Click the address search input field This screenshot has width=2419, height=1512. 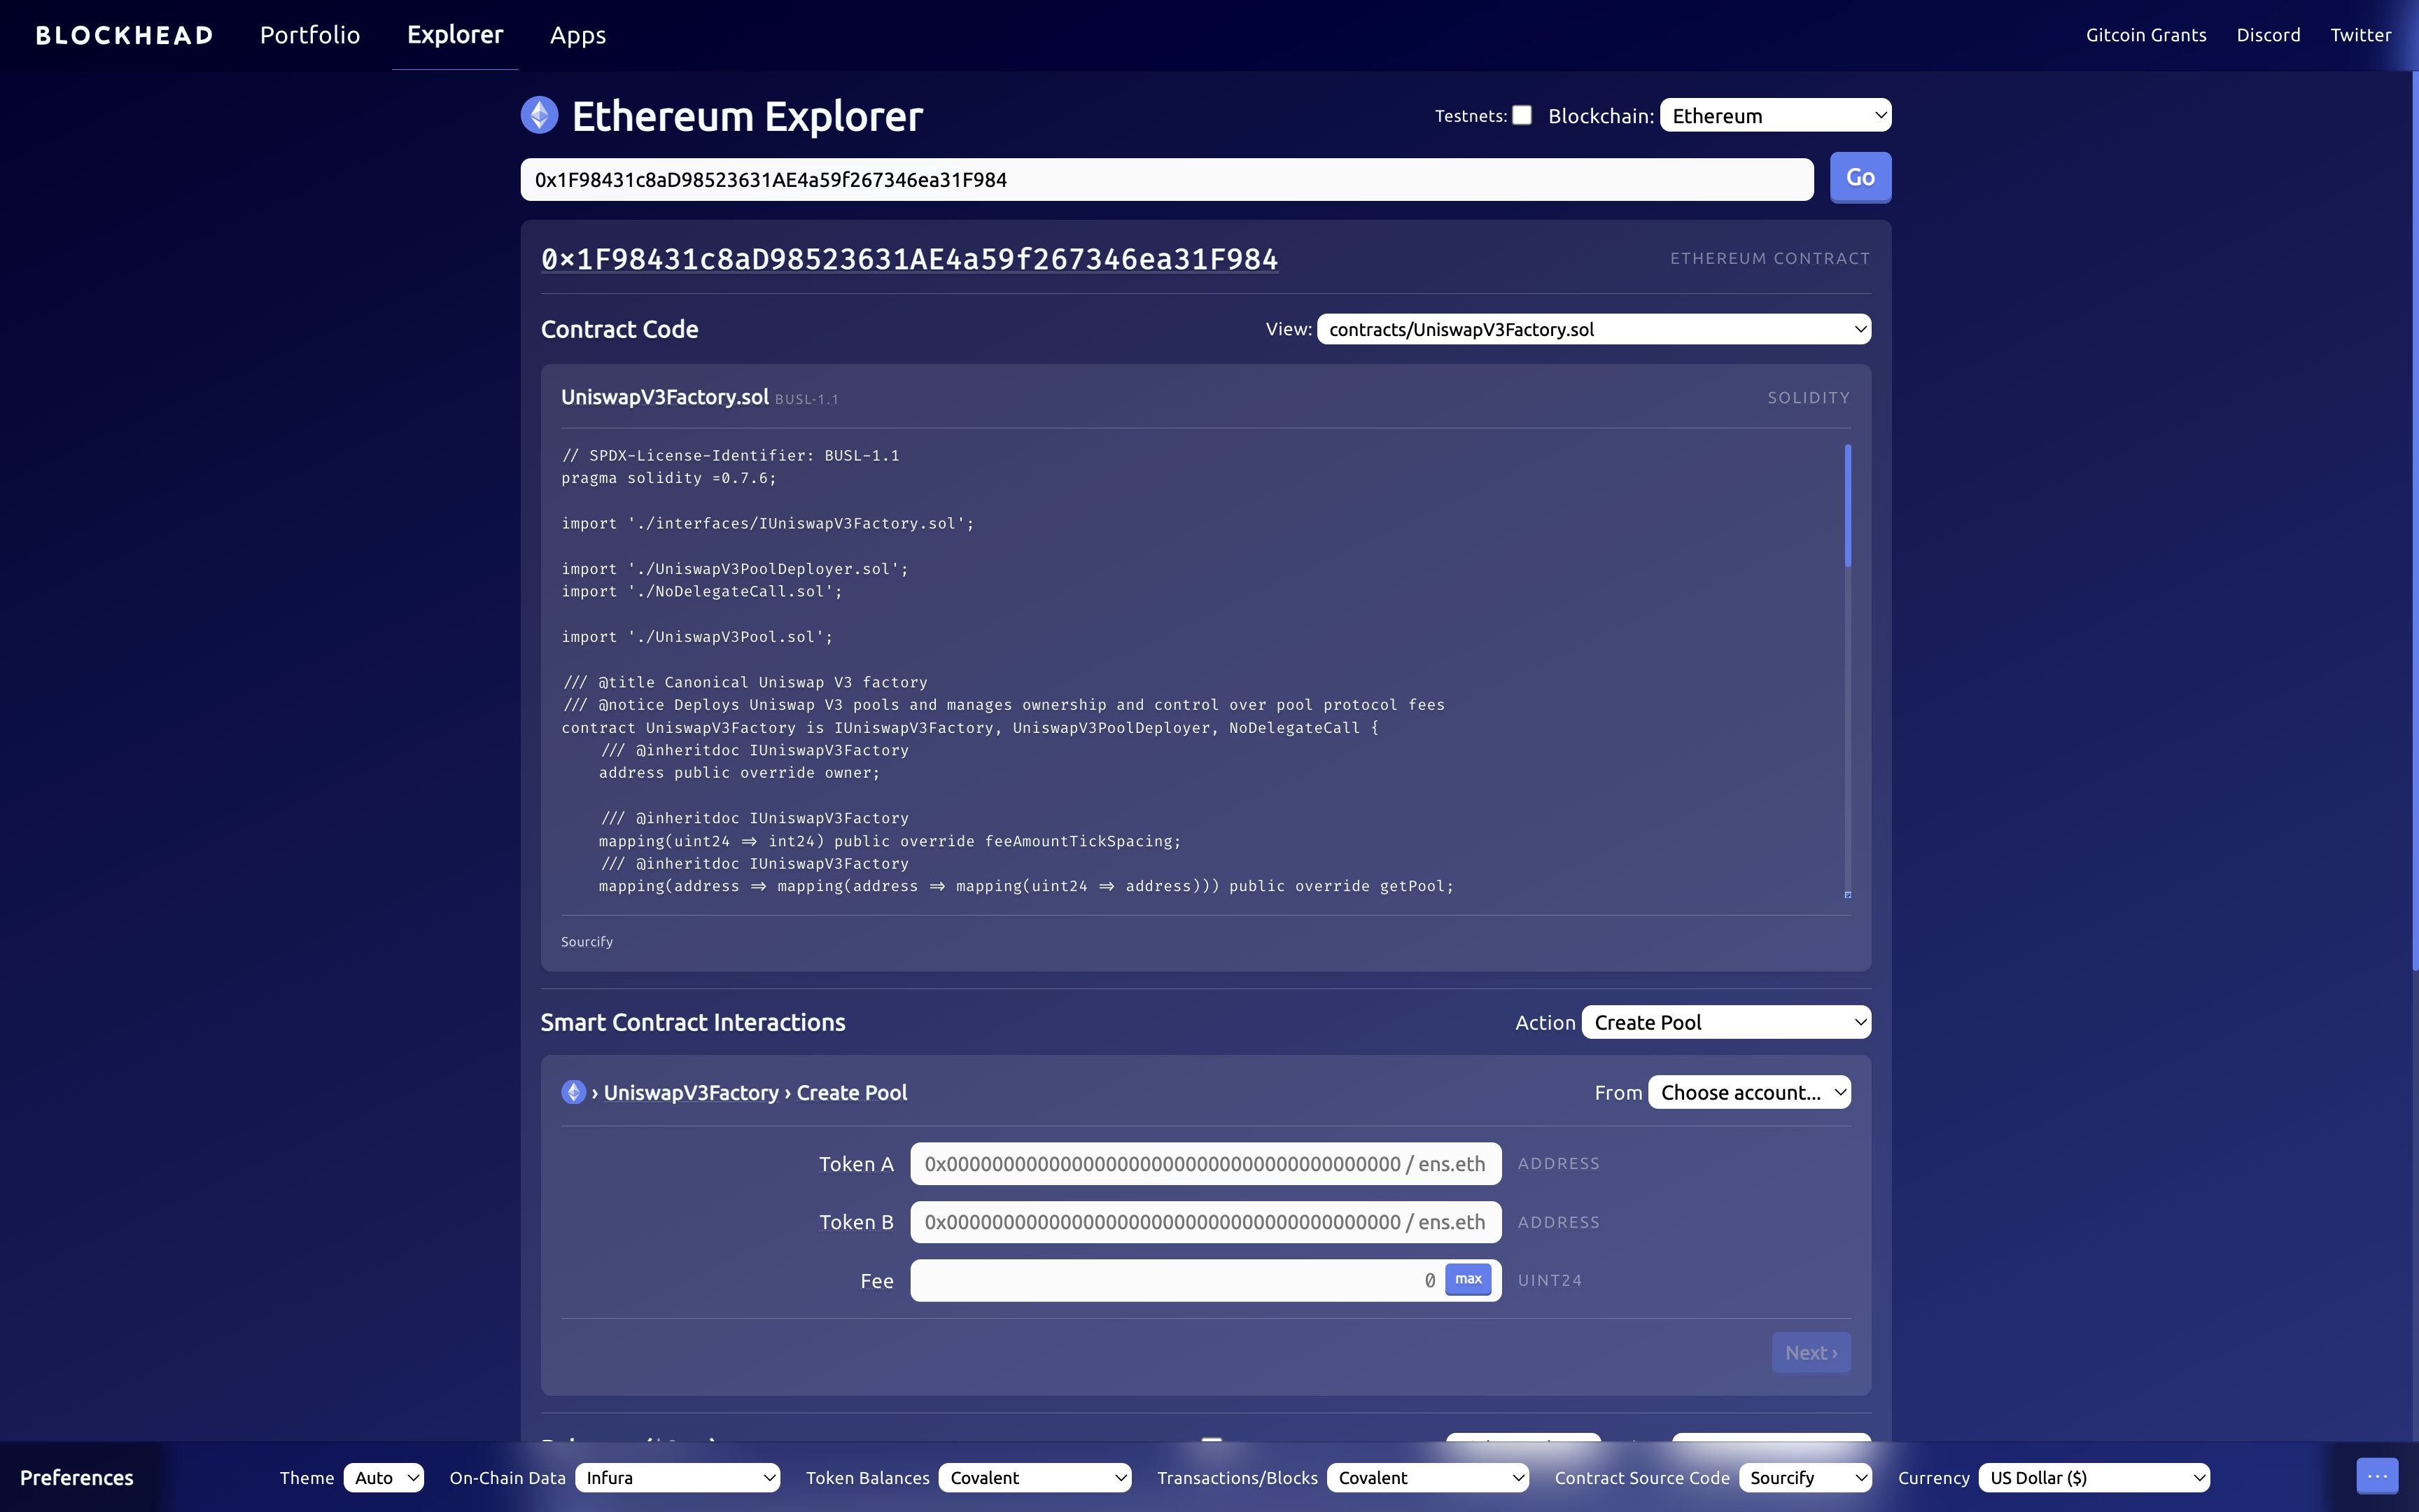coord(1167,179)
